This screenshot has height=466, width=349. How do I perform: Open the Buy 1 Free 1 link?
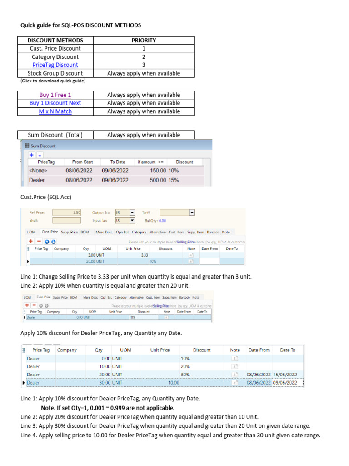tap(55, 95)
